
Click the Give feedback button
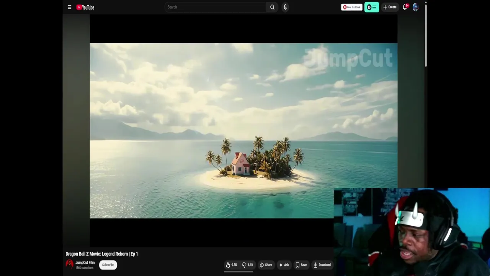[351, 7]
